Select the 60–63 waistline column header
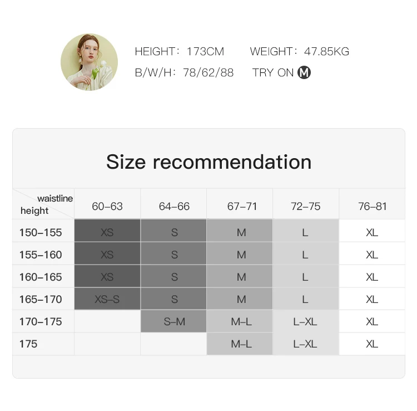 pos(107,206)
